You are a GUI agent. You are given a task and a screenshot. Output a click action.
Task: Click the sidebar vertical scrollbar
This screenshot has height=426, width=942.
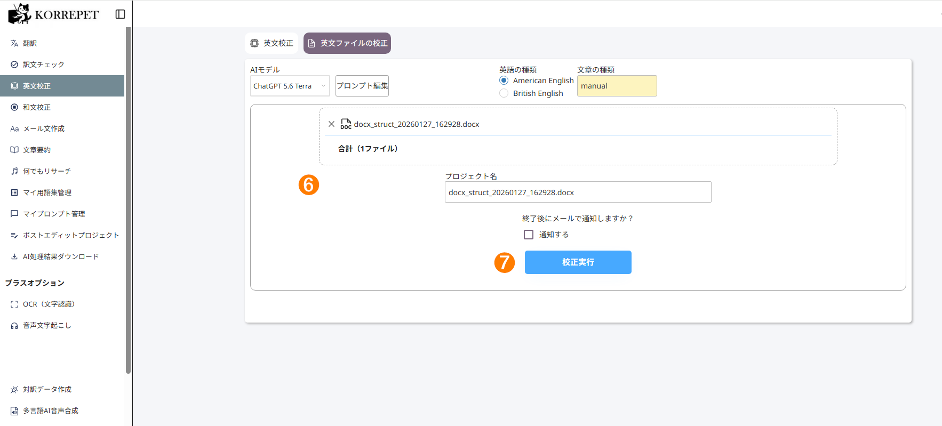tap(128, 200)
